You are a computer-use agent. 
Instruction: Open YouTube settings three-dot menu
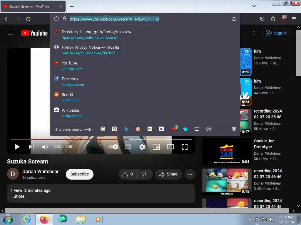coord(254,33)
